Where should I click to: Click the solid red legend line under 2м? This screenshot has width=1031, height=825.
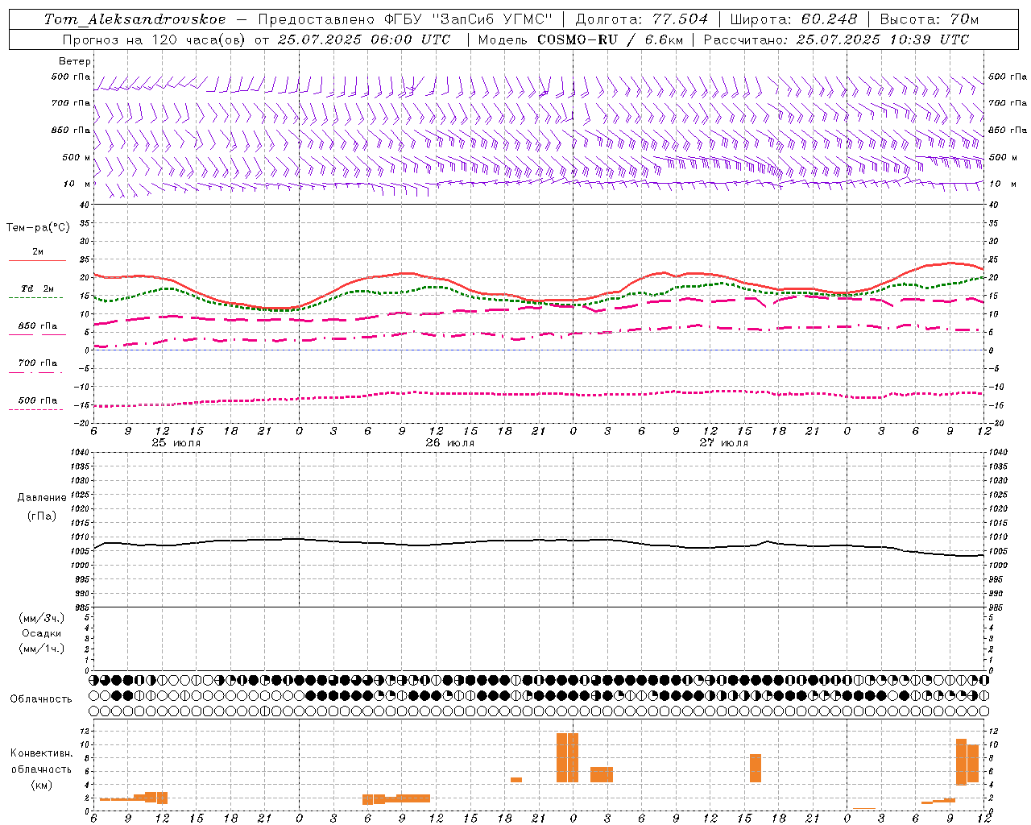pyautogui.click(x=37, y=261)
